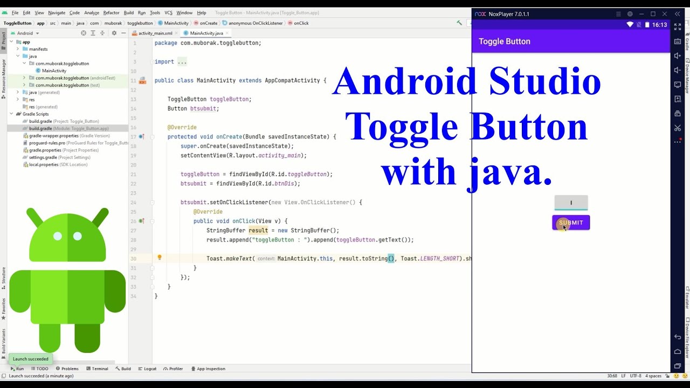Open the VCS menu
This screenshot has height=388, width=690.
click(168, 12)
